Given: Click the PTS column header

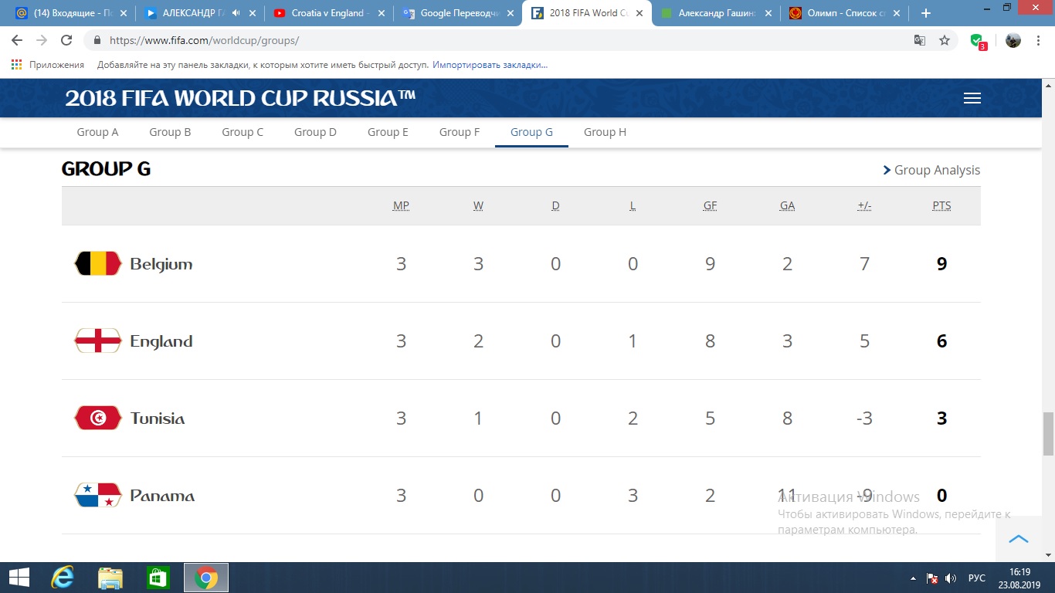Looking at the screenshot, I should pyautogui.click(x=941, y=205).
